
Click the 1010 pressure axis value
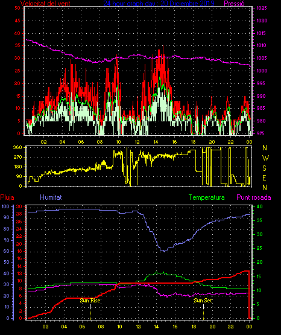262,45
